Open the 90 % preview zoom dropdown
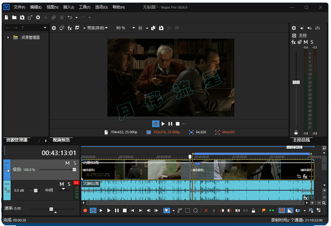The image size is (331, 226). click(134, 28)
